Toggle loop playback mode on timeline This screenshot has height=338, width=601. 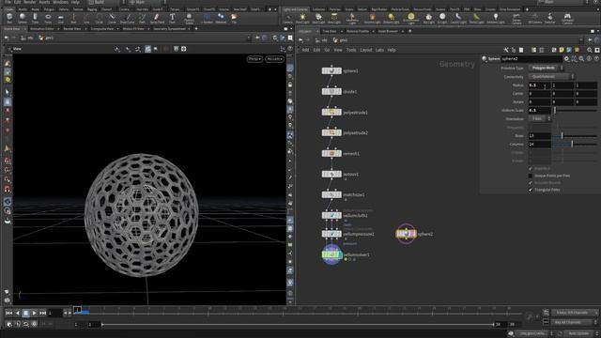(25, 324)
